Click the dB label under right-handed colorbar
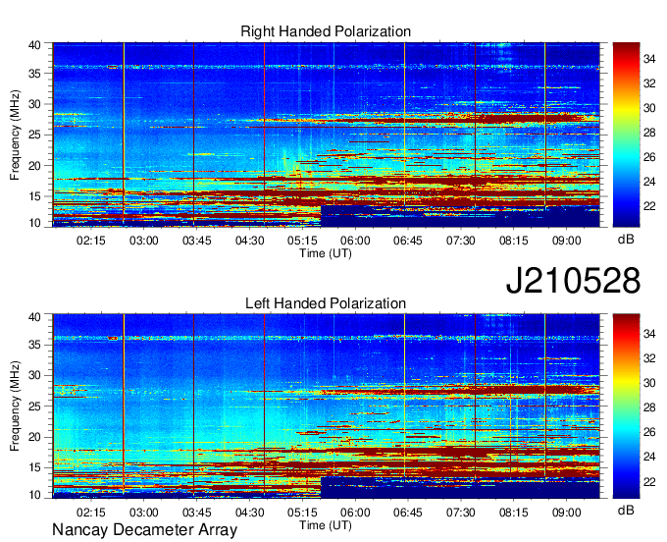 626,240
